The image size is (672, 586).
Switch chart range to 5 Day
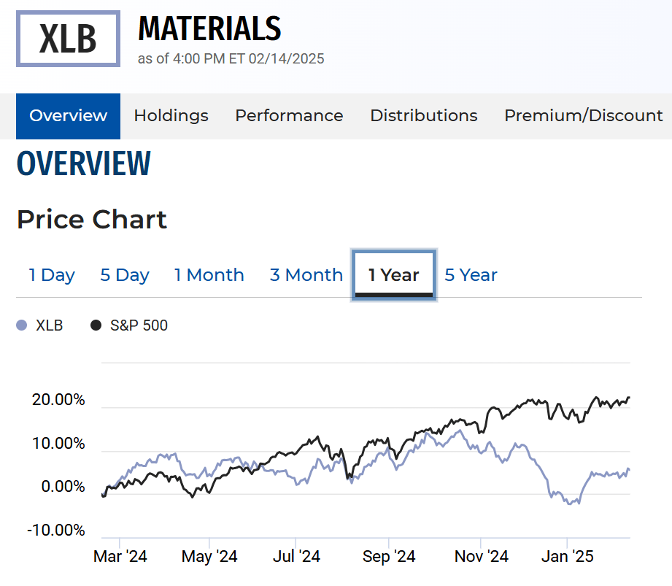pos(124,275)
